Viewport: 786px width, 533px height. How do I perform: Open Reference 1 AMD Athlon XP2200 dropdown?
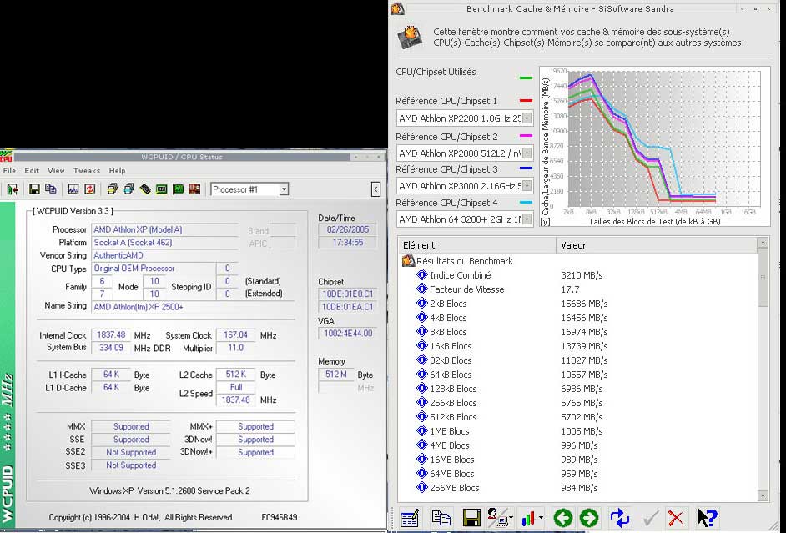tap(527, 118)
